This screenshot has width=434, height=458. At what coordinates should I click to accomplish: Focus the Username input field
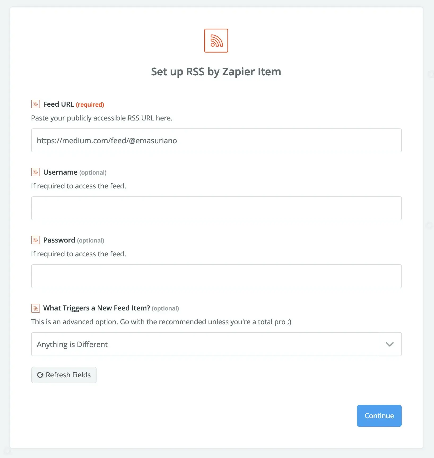point(216,208)
